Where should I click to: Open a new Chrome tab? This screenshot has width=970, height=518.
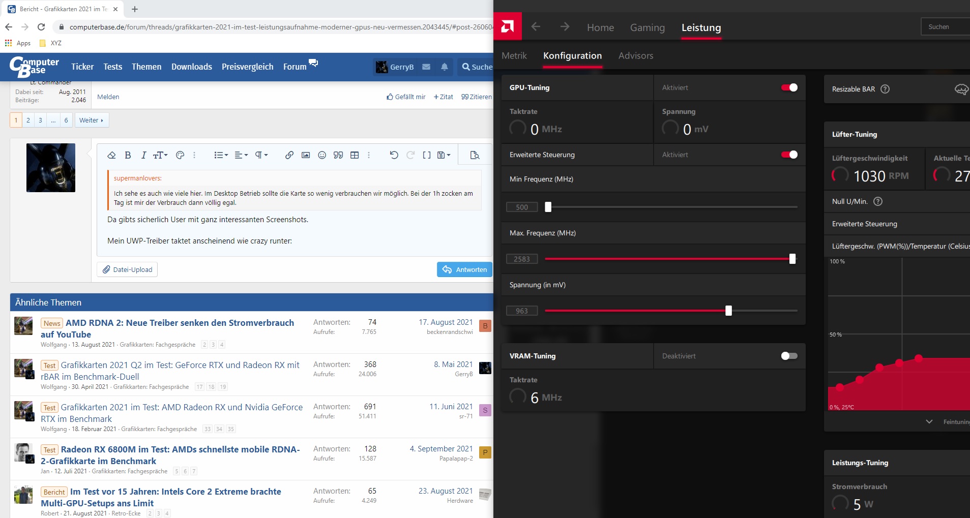pos(135,9)
